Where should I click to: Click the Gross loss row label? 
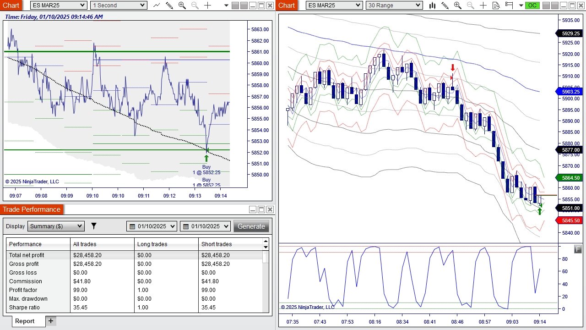tap(23, 272)
